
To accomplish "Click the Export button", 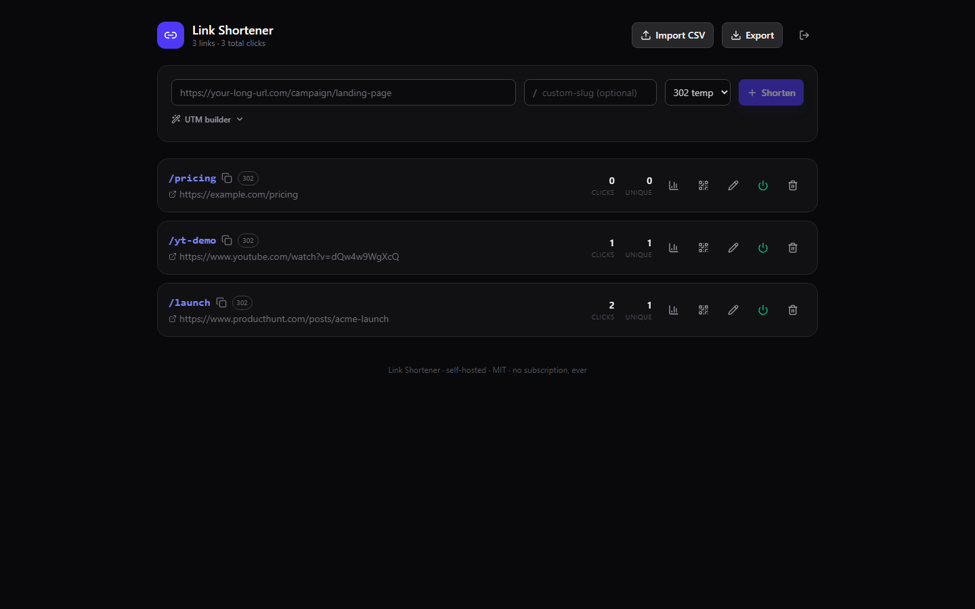I will pos(752,35).
